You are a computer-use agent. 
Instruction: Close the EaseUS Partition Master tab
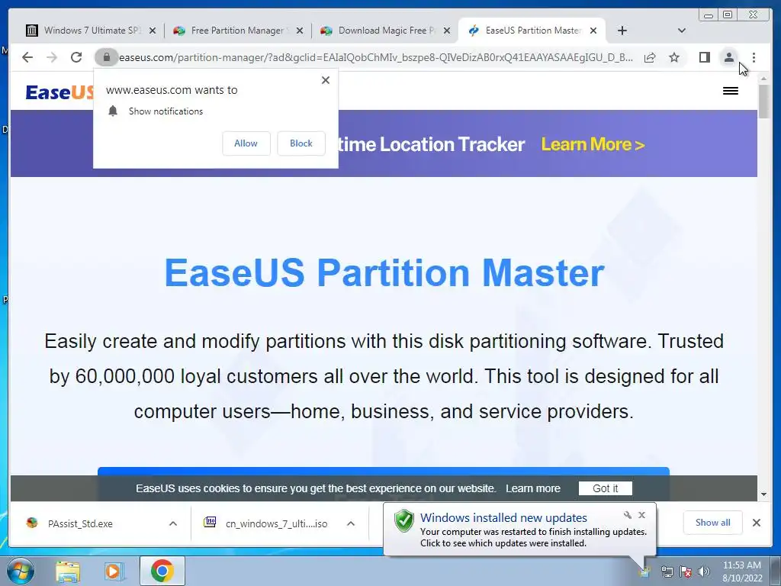pos(593,31)
